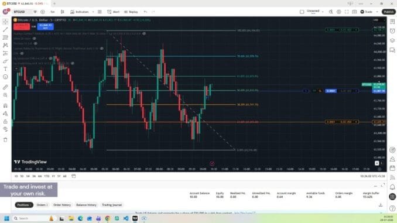Select the YTD date range
Screen dimensions: 397x223
pos(47,176)
